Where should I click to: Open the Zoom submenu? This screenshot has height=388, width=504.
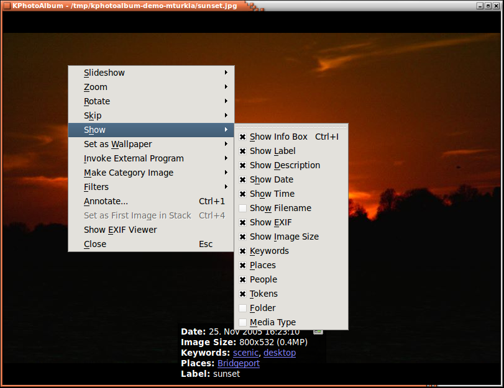click(x=151, y=87)
